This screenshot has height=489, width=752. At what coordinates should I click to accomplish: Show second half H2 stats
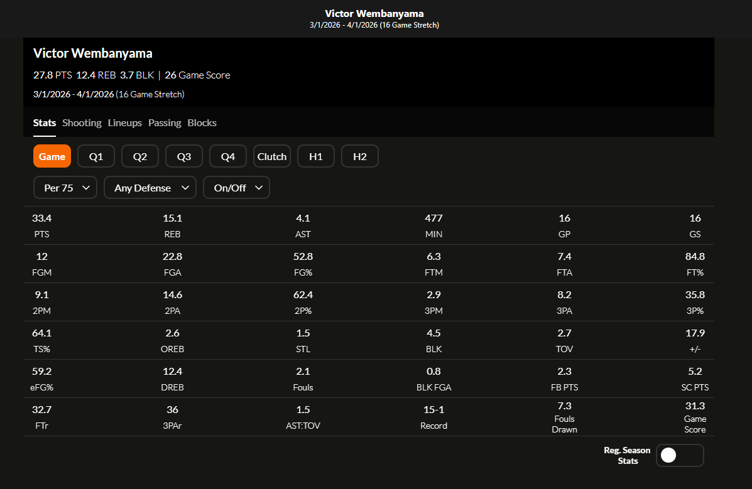click(360, 156)
